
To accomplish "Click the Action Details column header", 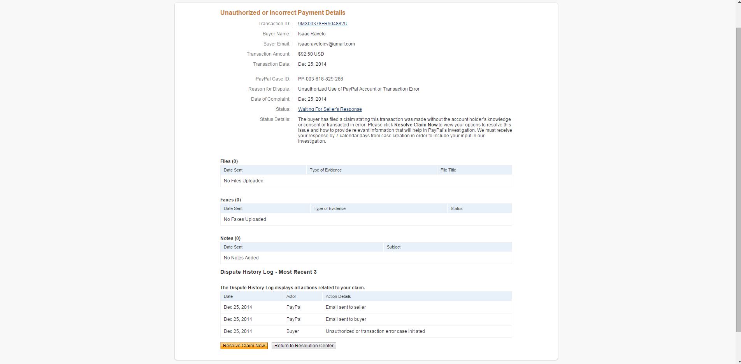I will click(338, 296).
